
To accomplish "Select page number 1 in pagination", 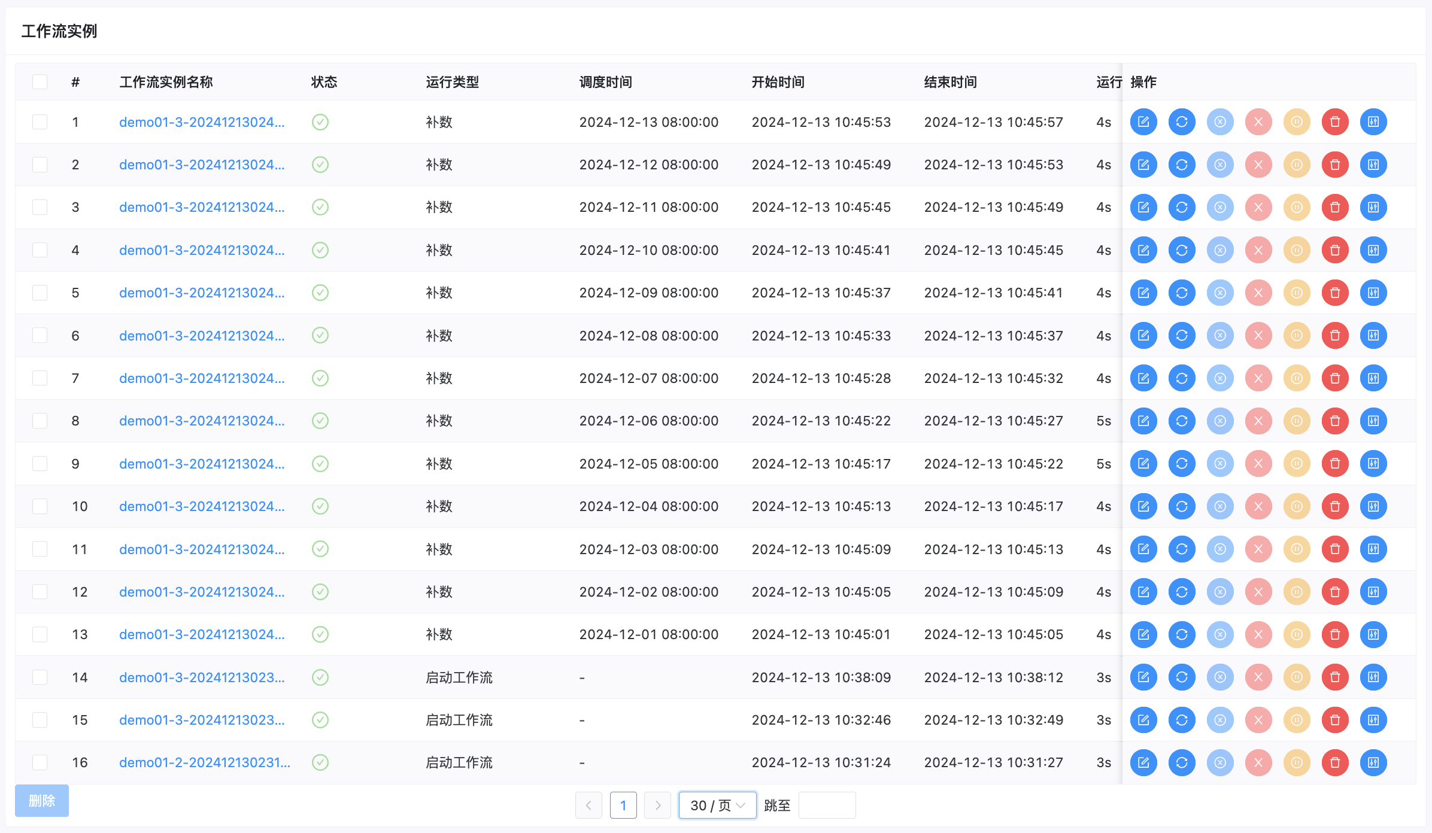I will tap(623, 805).
